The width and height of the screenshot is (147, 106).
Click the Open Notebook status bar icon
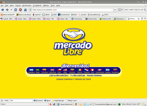(65, 104)
